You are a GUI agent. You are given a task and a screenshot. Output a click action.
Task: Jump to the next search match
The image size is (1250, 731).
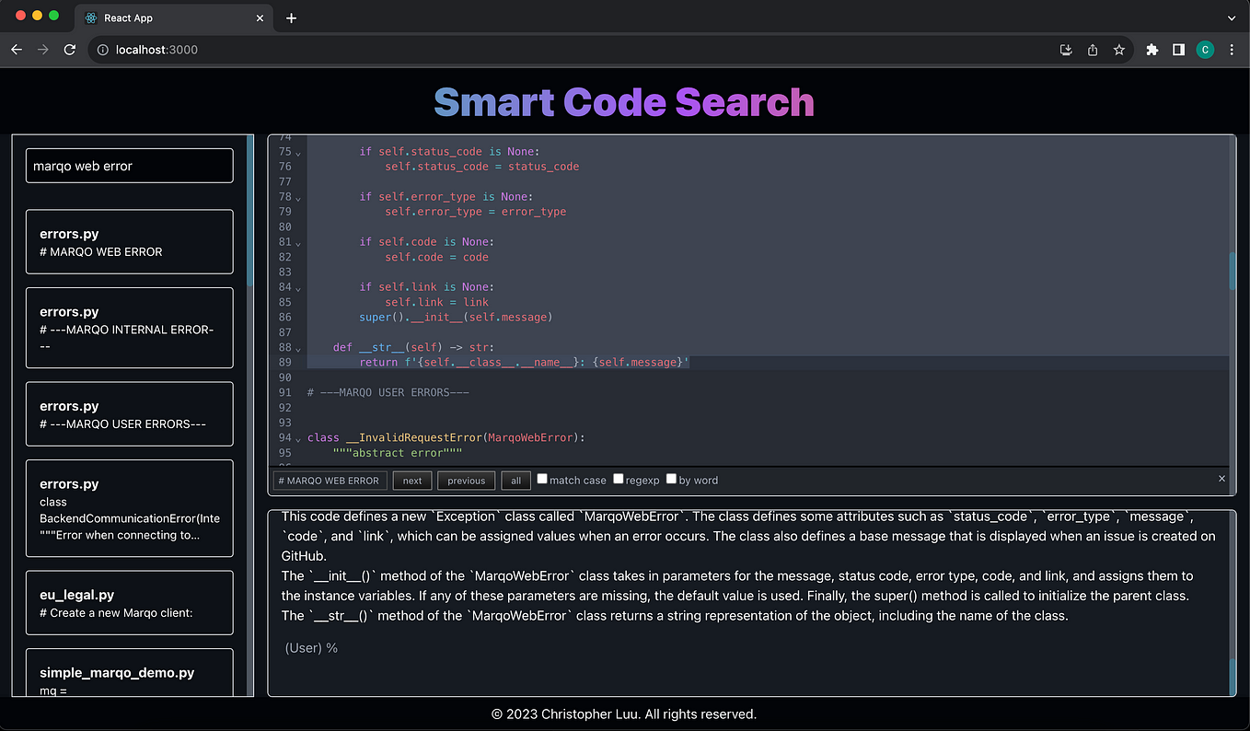(412, 481)
